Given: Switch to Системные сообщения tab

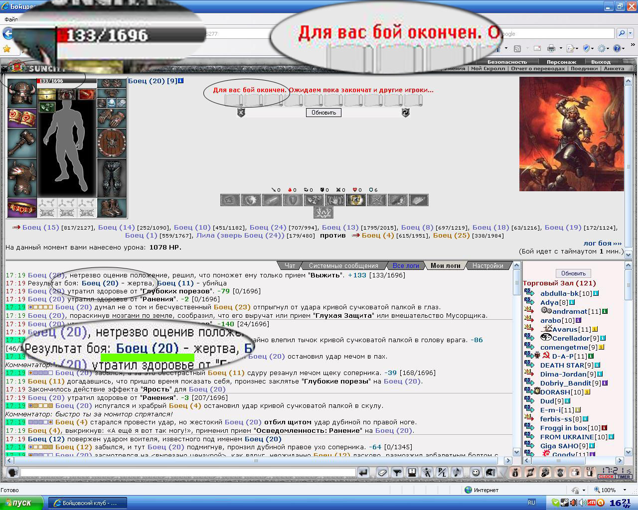Looking at the screenshot, I should [343, 265].
